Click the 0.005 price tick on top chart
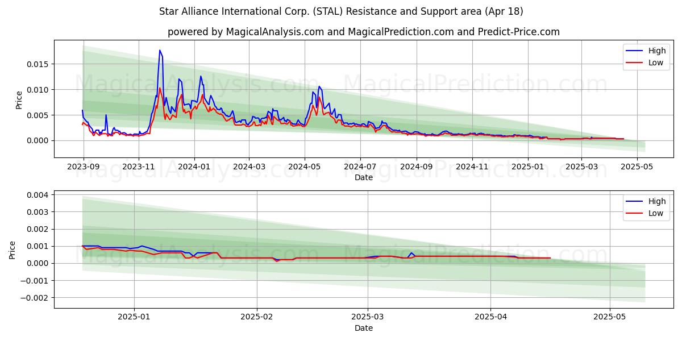682x341 pixels. (x=39, y=115)
